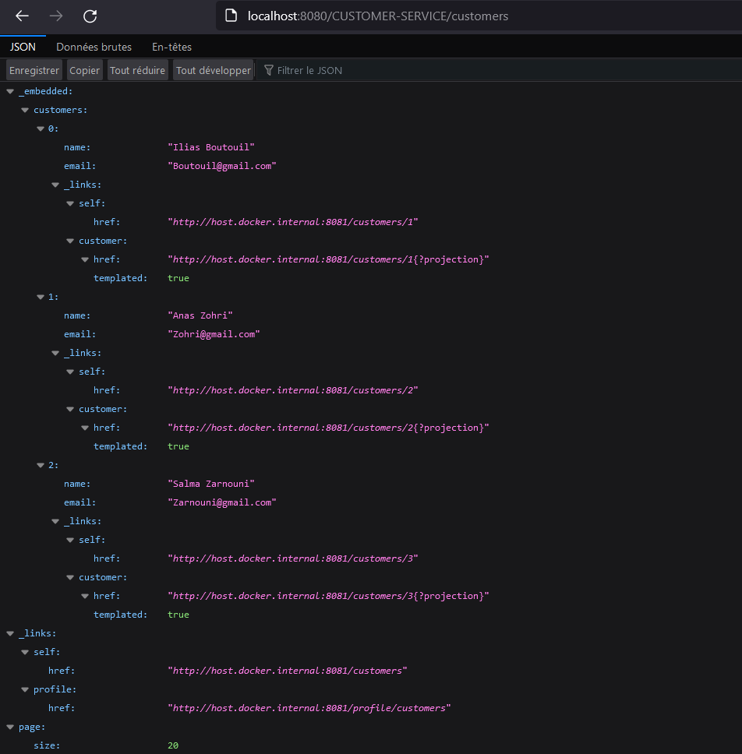Open the En-têtes tab
This screenshot has height=754, width=742.
pos(171,47)
